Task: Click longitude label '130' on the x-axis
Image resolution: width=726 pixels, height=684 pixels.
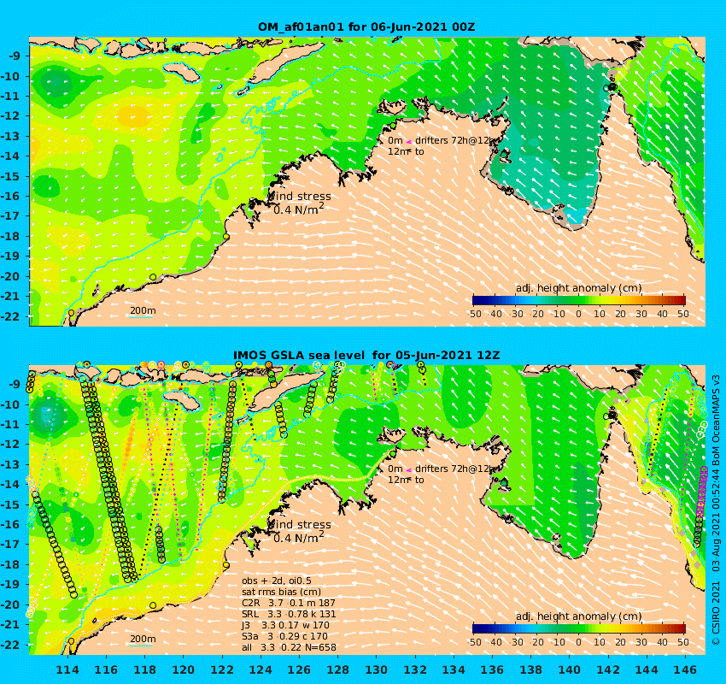Action: (377, 669)
